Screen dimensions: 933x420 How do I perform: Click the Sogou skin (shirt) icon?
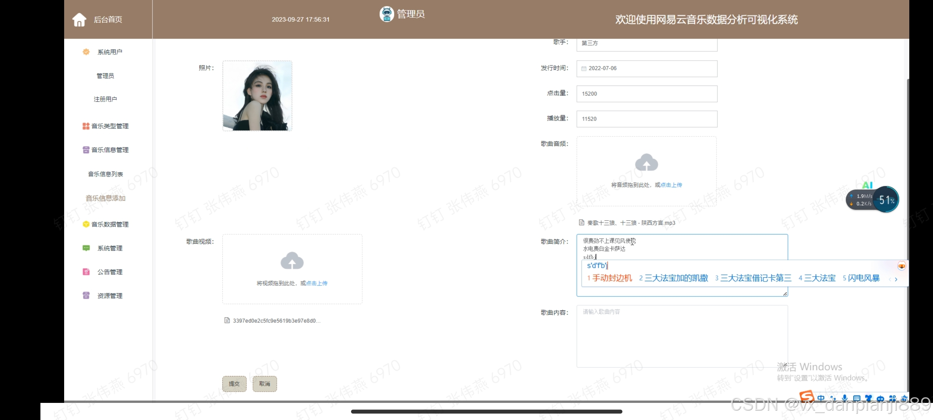[x=868, y=398]
